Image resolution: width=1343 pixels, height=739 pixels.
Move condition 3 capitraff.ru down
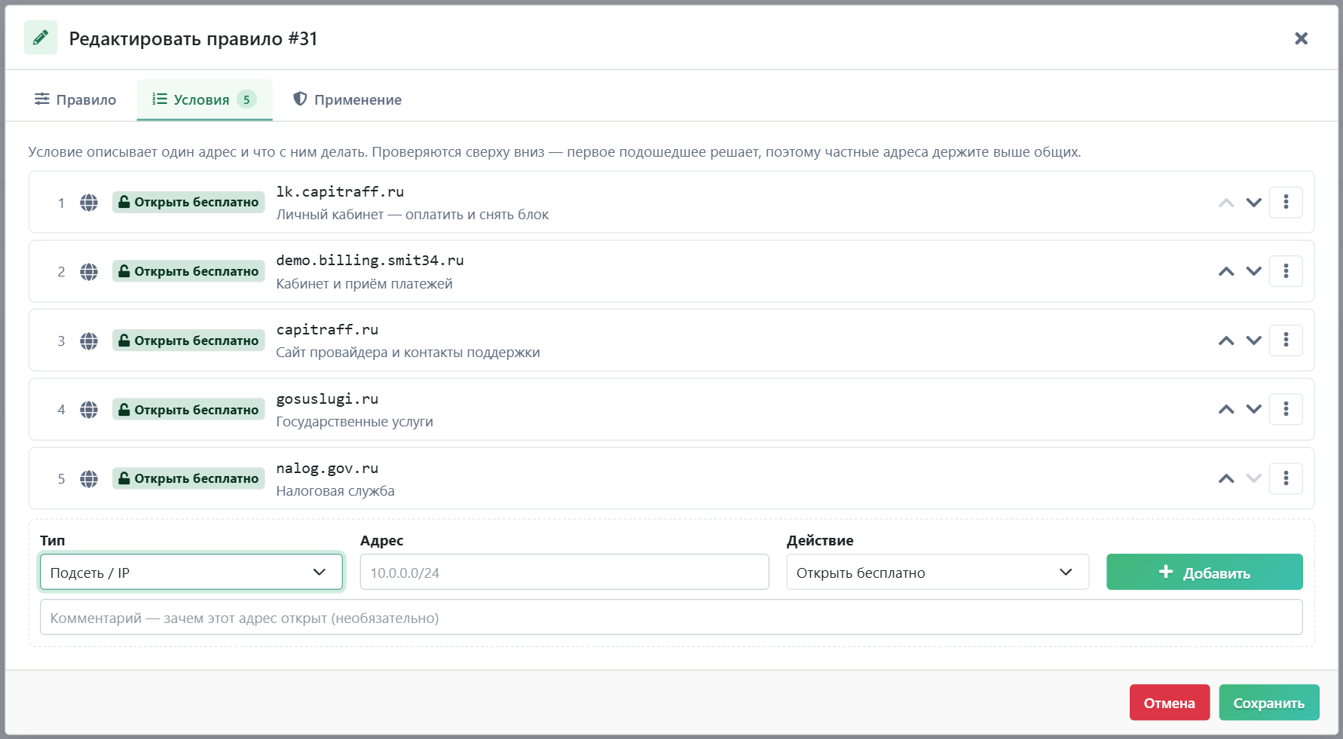click(1253, 340)
